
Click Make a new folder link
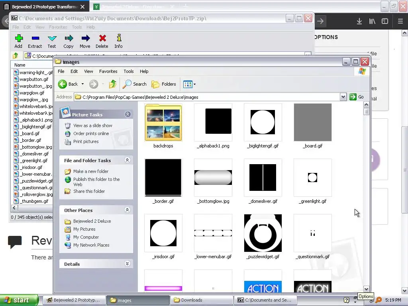point(91,171)
